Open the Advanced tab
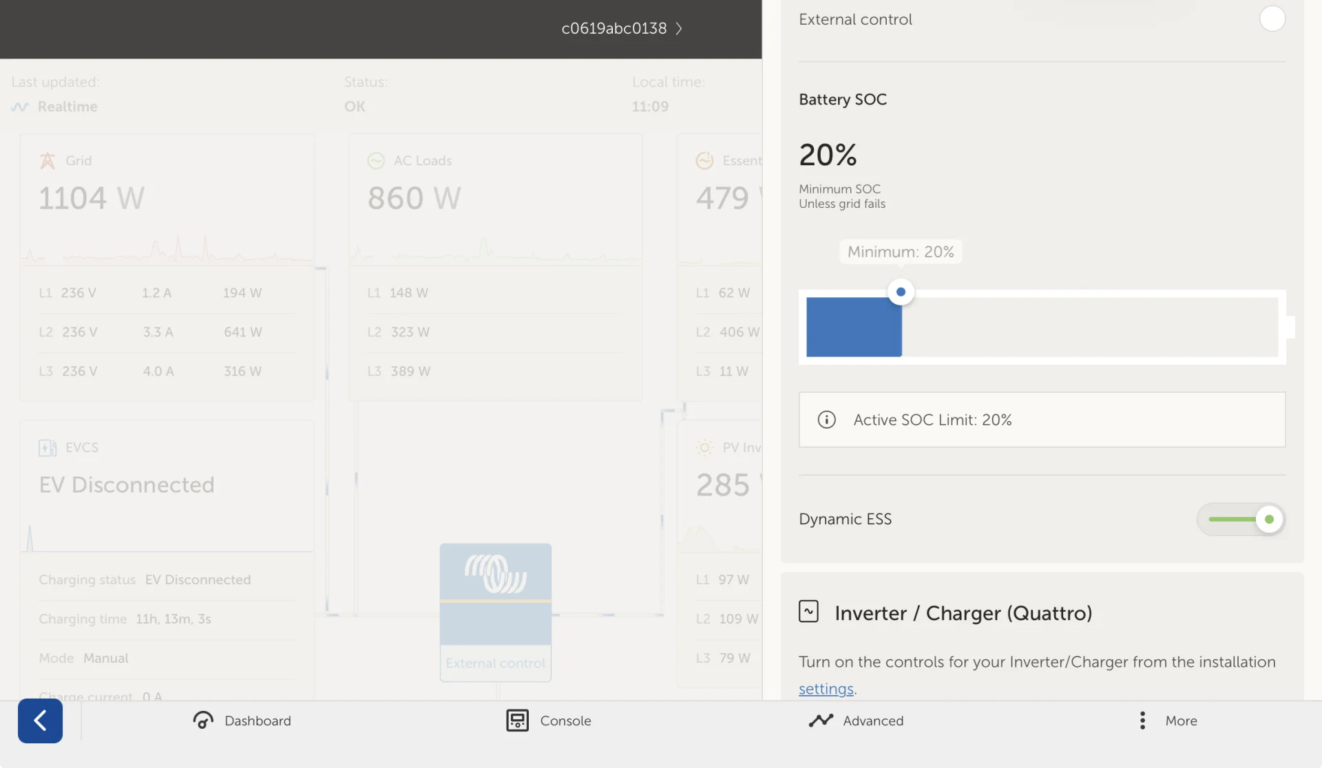1322x768 pixels. (x=856, y=721)
